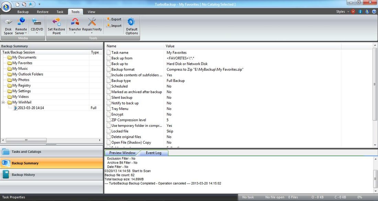The height and width of the screenshot is (201, 378).
Task: Click the Repair/Verify tools icon
Action: click(x=92, y=22)
